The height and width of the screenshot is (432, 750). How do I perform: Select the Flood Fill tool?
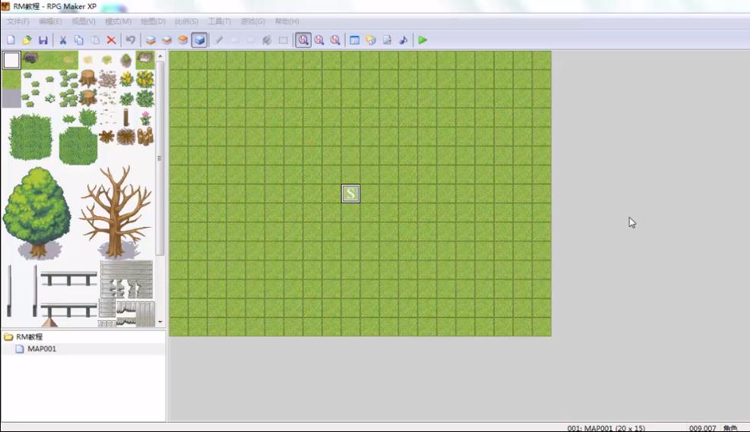[267, 40]
